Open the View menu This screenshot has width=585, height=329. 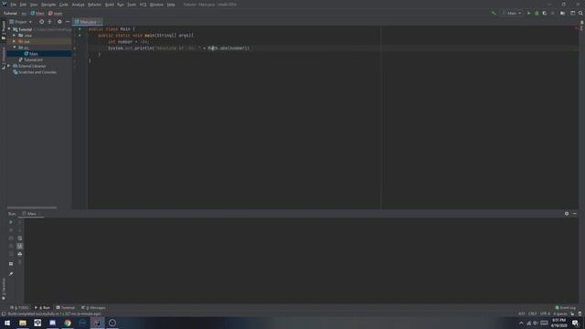(34, 5)
